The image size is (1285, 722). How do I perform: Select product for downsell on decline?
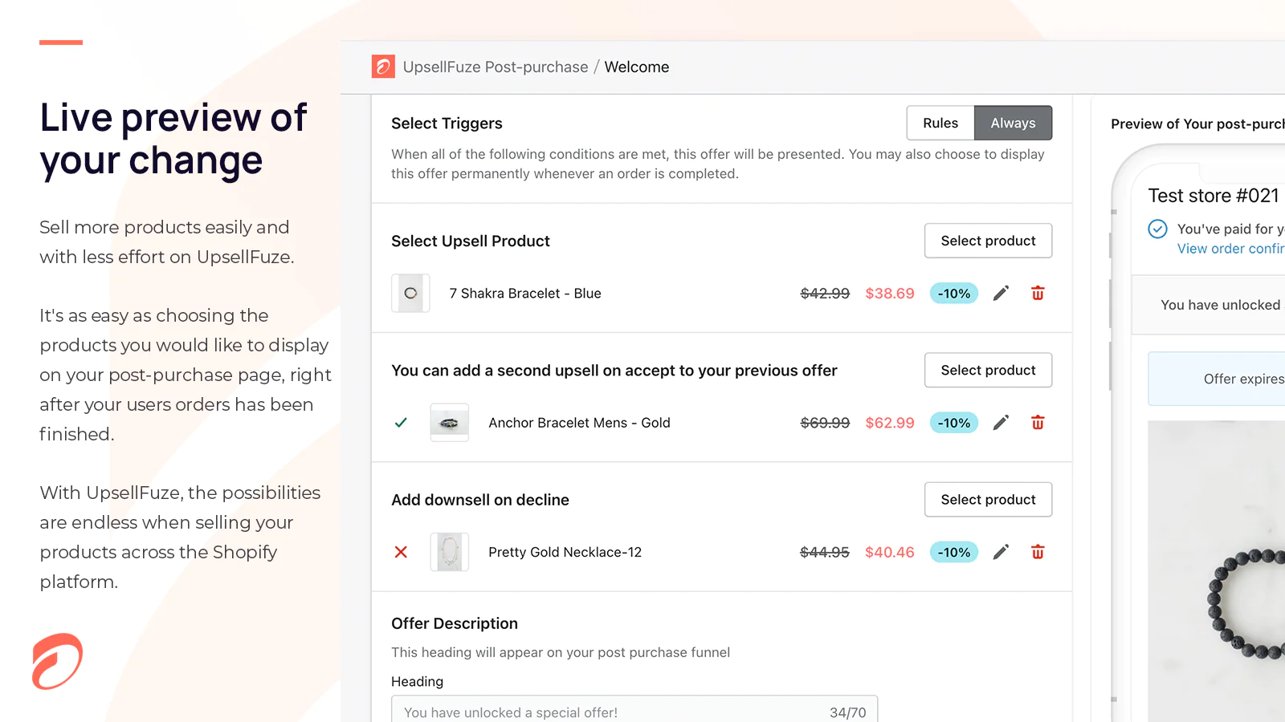pyautogui.click(x=988, y=499)
